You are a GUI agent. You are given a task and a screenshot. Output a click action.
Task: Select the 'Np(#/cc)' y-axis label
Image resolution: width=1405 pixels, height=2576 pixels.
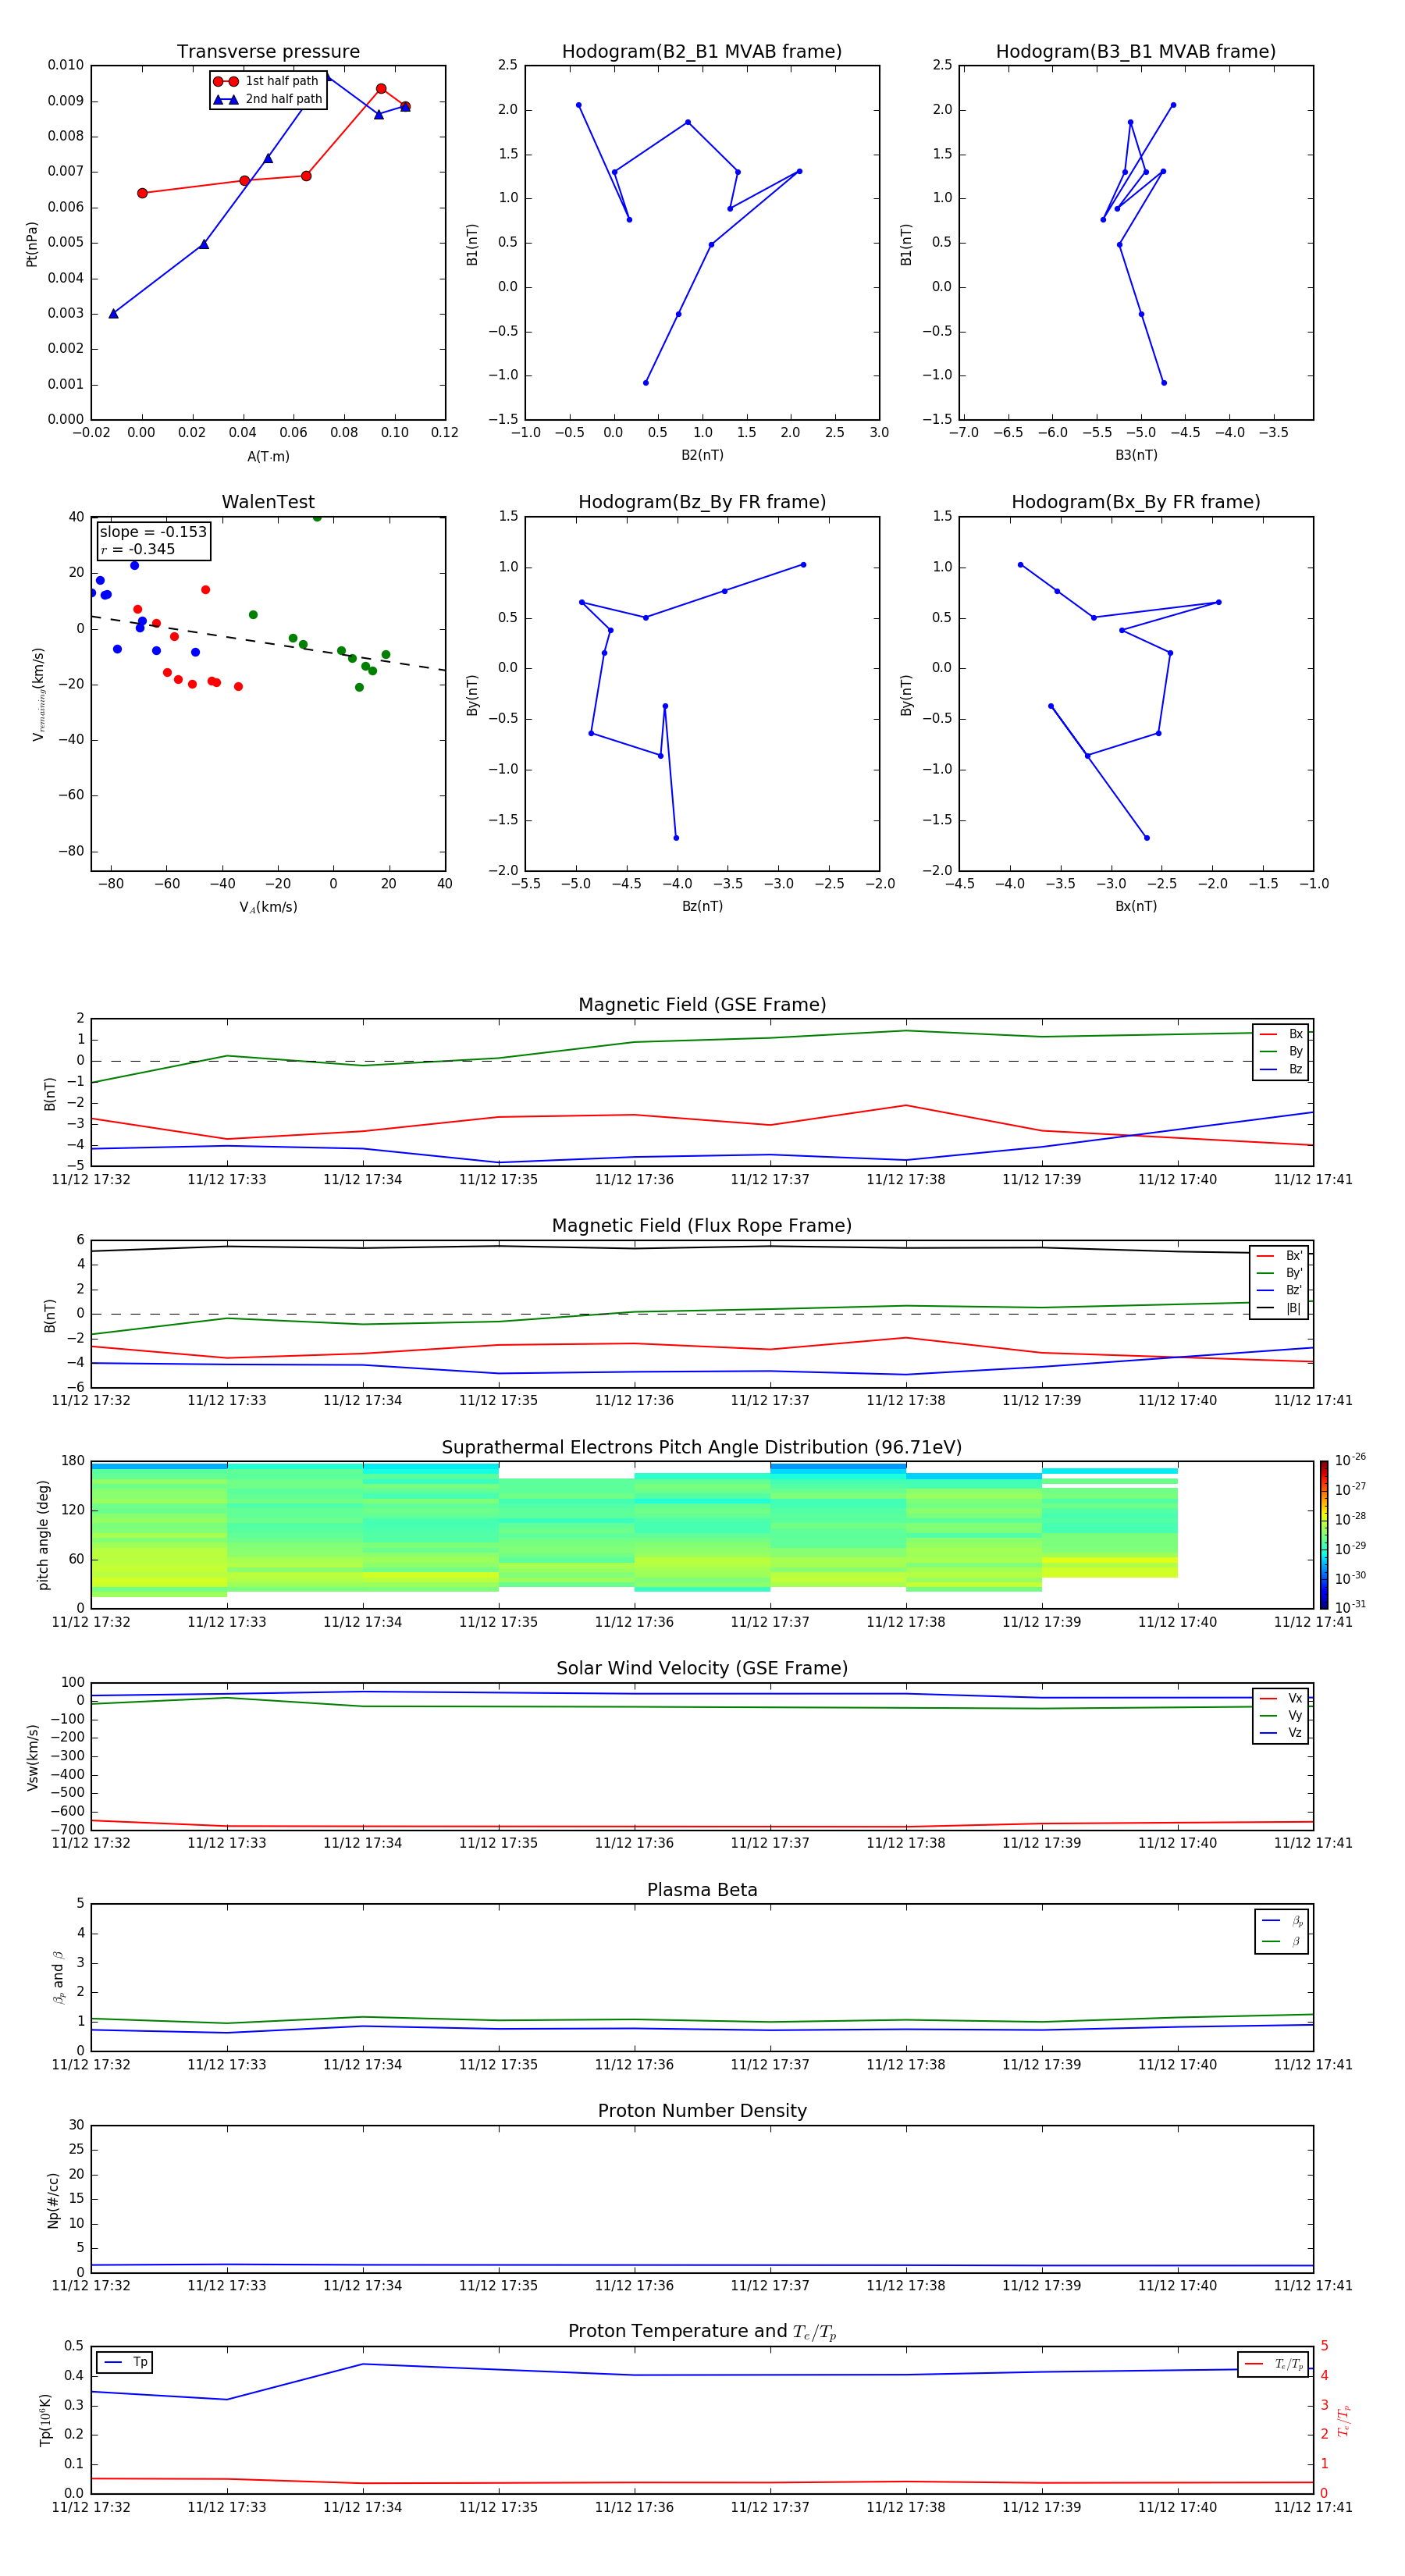click(x=53, y=2200)
